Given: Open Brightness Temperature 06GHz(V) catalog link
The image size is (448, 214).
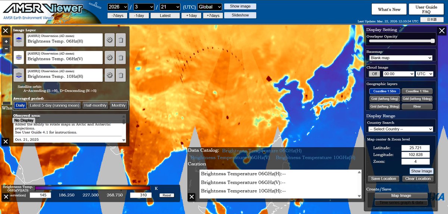Looking at the screenshot, I should pos(230,157).
